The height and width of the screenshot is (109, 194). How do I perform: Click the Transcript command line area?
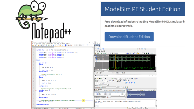point(125,106)
